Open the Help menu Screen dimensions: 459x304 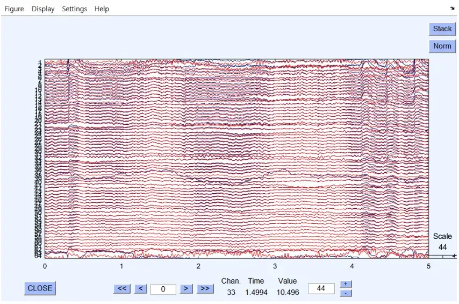point(102,9)
